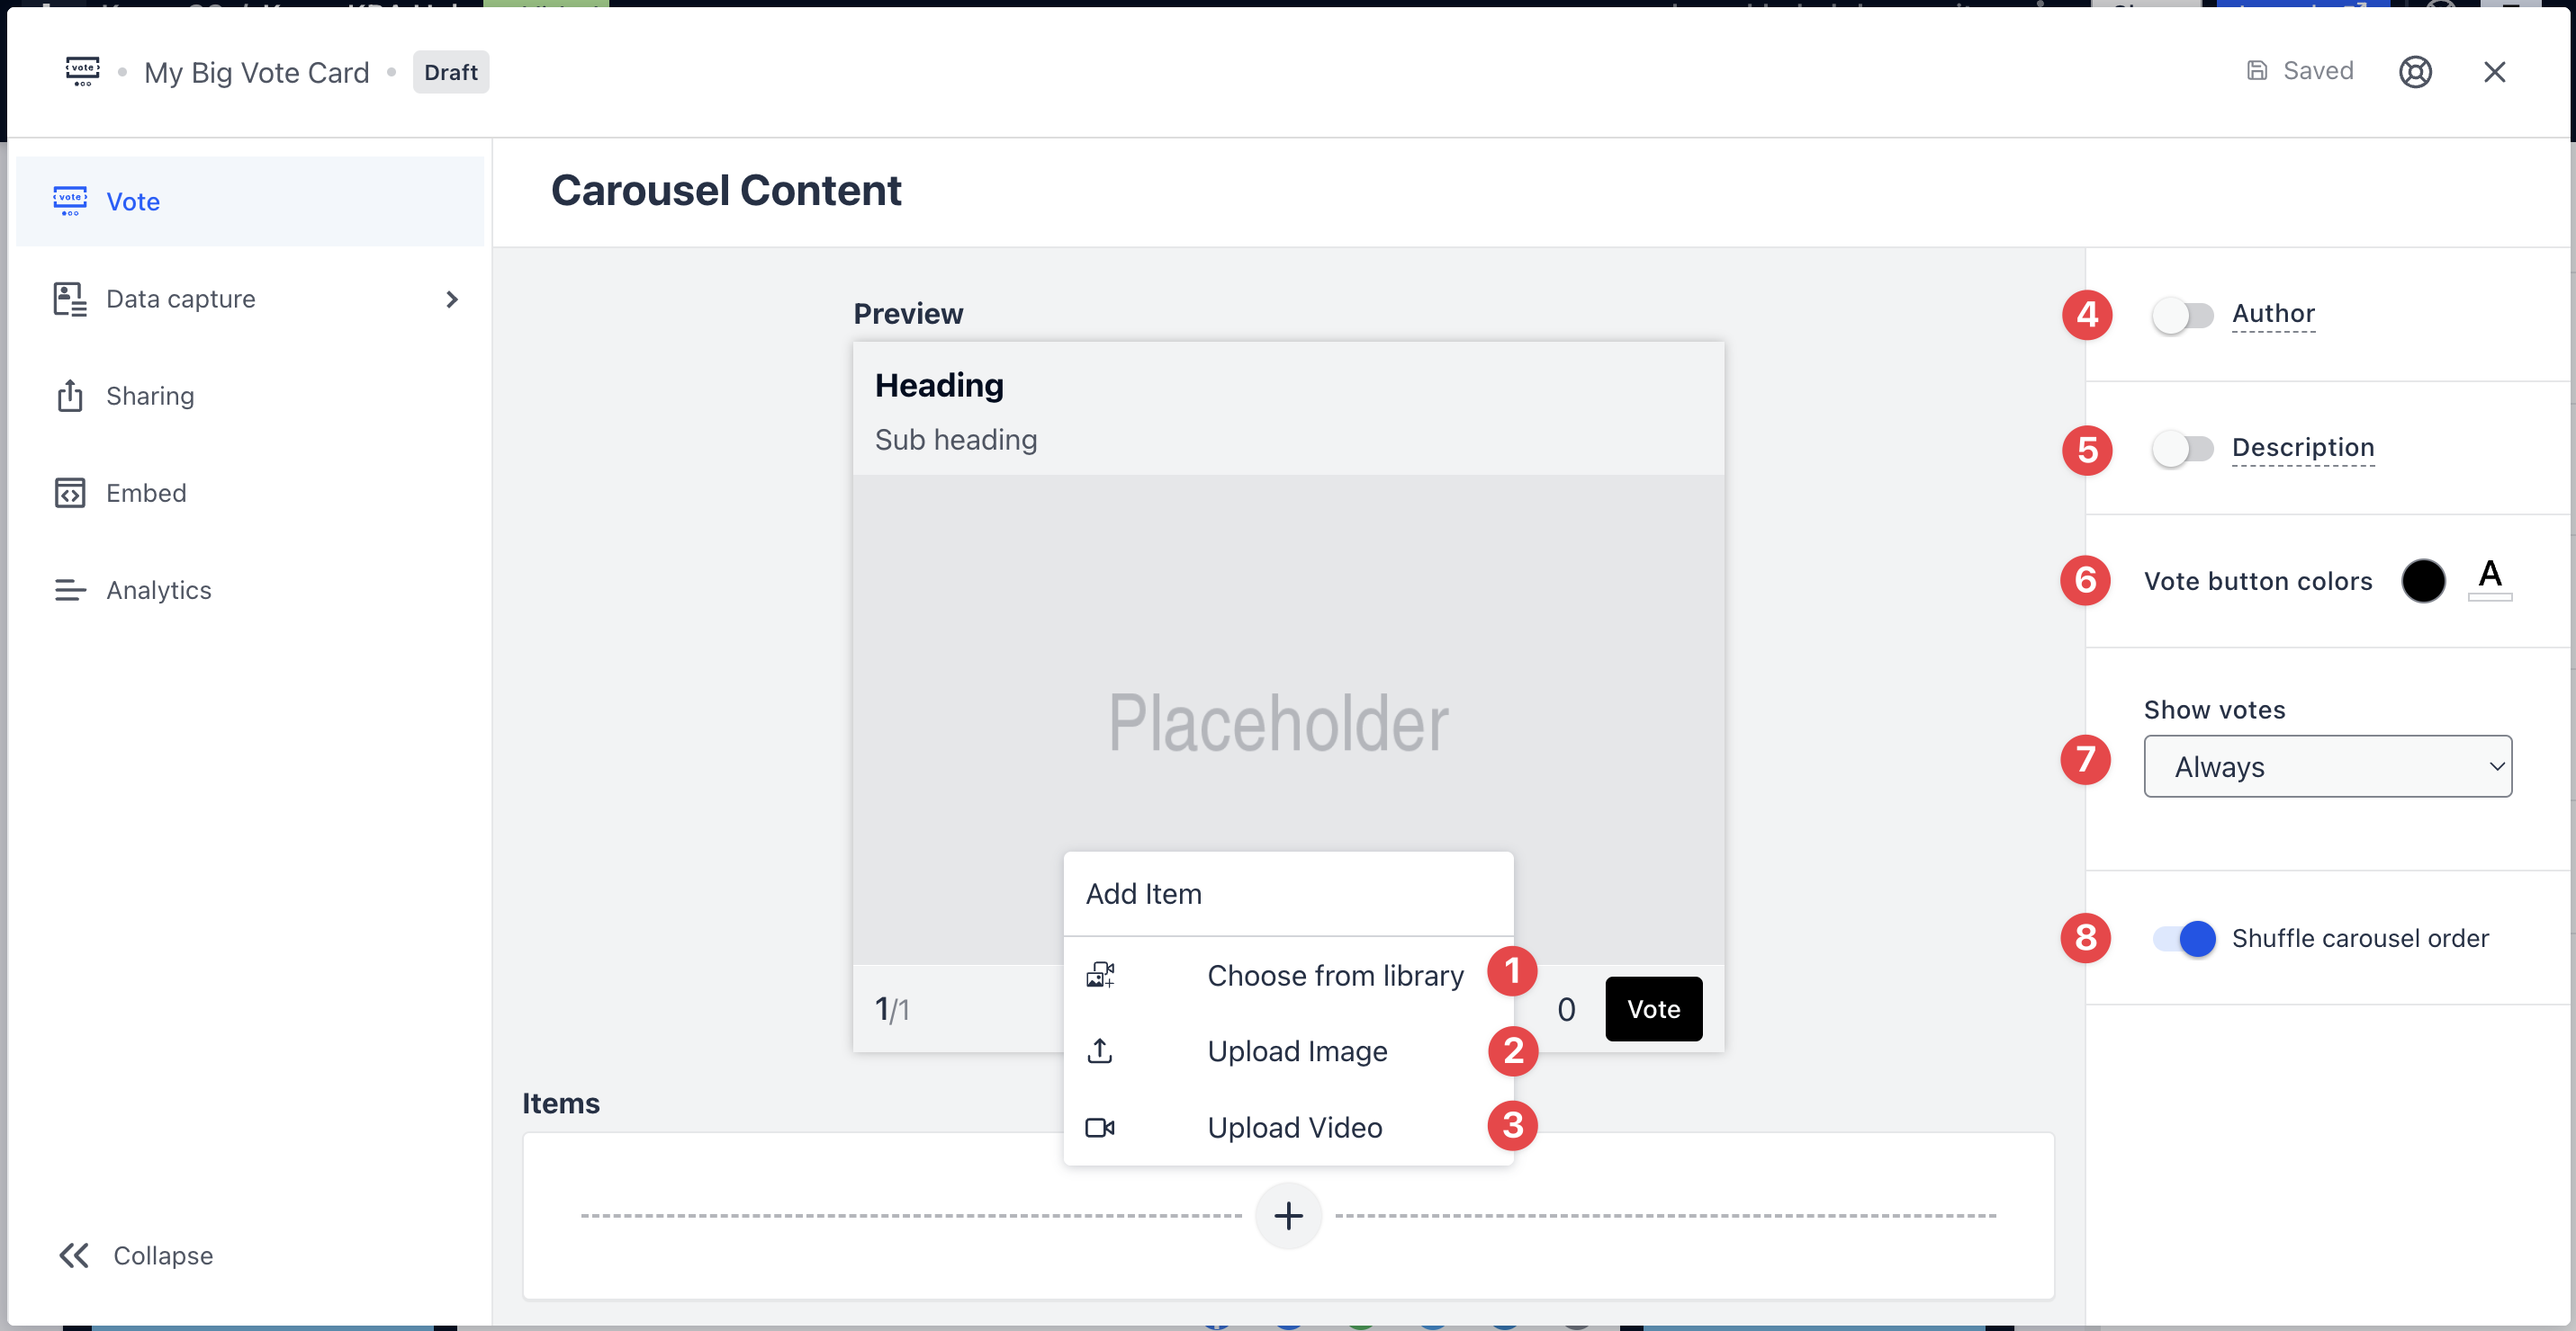Select Upload Image from Add Item menu

pyautogui.click(x=1296, y=1050)
